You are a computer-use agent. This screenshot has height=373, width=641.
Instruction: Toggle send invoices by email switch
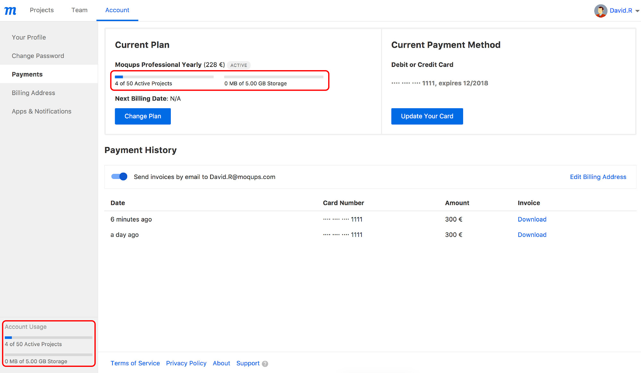coord(119,177)
